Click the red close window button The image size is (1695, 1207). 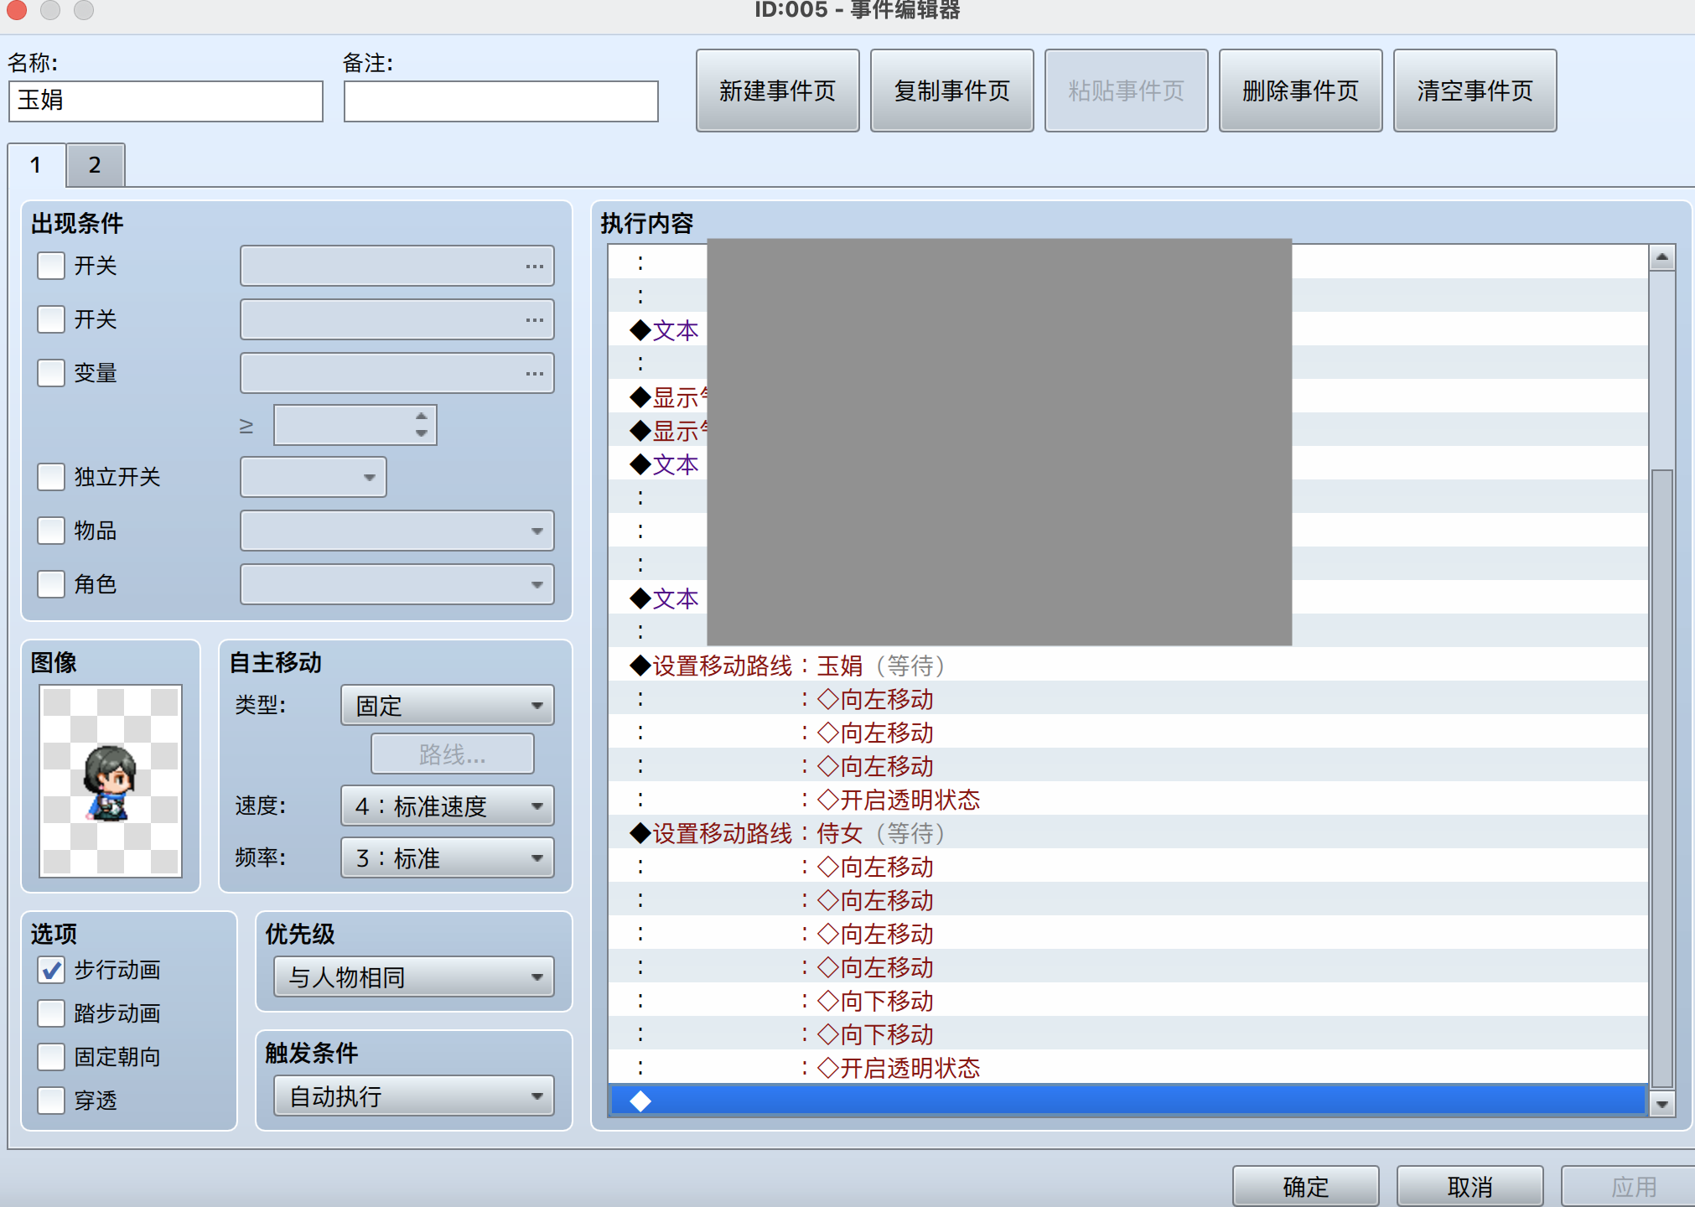pyautogui.click(x=16, y=9)
